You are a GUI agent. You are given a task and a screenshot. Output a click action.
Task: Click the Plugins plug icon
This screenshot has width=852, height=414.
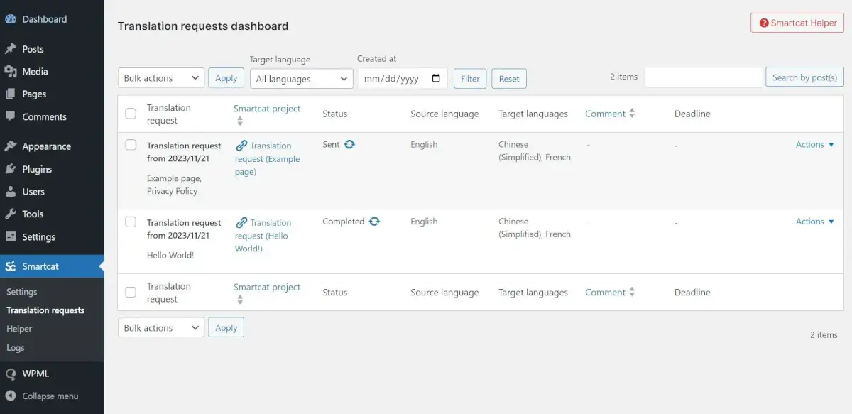pyautogui.click(x=11, y=169)
